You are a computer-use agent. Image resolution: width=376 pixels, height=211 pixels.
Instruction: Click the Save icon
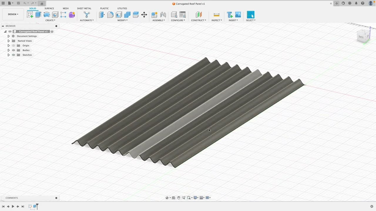coord(18,3)
